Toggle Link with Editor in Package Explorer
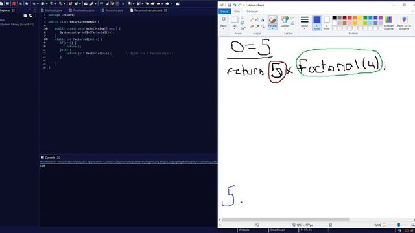415x233 pixels. (x=30, y=16)
